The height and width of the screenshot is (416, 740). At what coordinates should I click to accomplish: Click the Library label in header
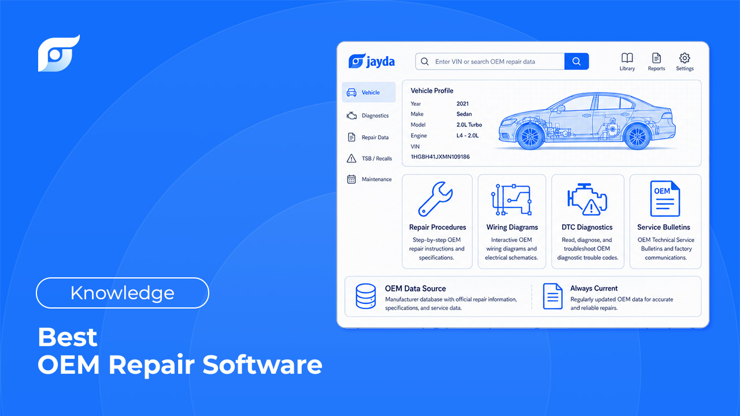click(x=627, y=69)
